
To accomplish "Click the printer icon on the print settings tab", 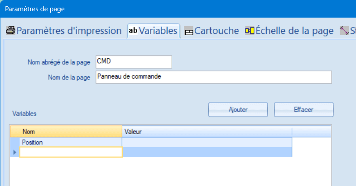I will coord(10,31).
